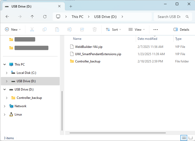Refresh the current folder view
Image resolution: width=195 pixels, height=141 pixels.
tap(45, 17)
